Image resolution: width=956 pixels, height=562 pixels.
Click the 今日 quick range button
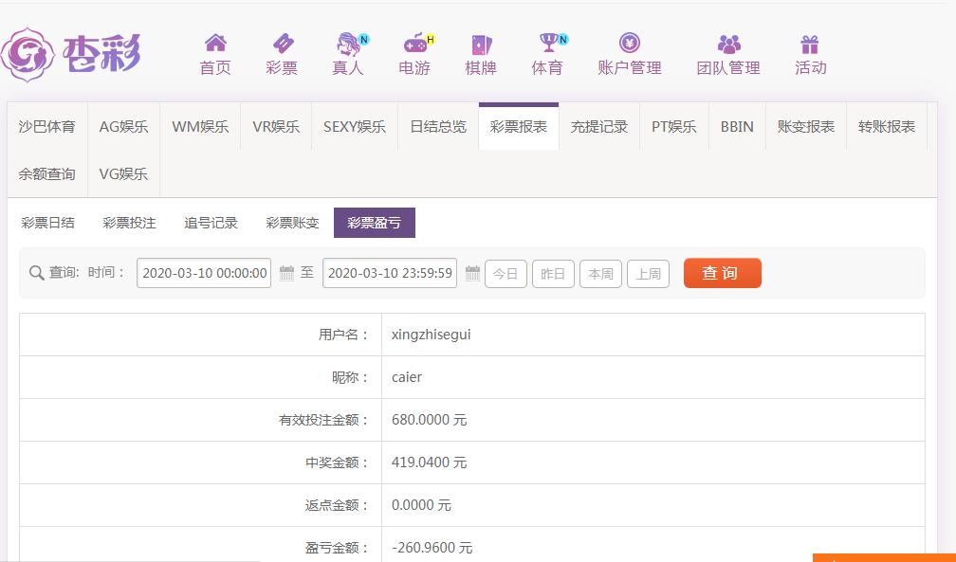[x=506, y=274]
